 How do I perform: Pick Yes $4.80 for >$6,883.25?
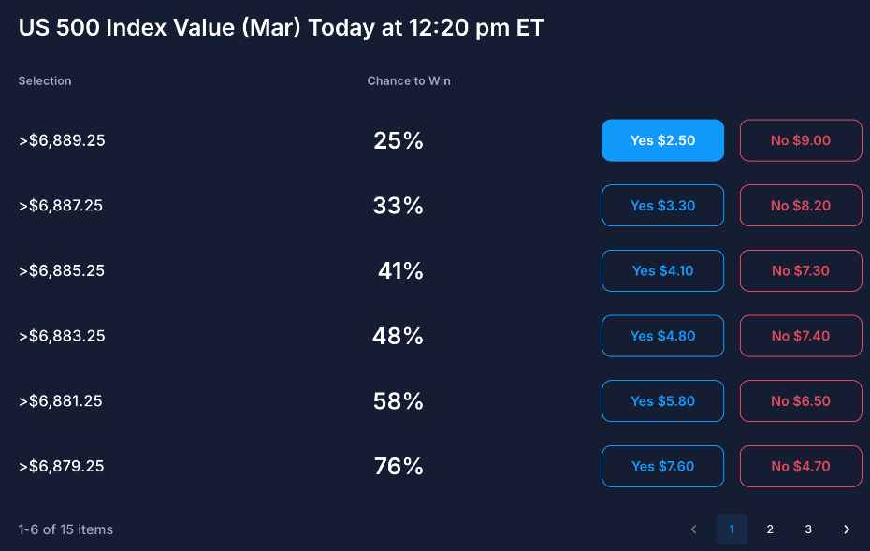662,336
